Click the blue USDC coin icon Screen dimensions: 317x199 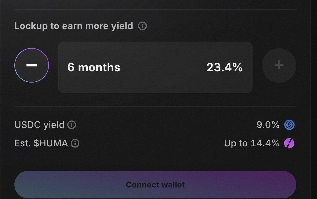pyautogui.click(x=289, y=125)
